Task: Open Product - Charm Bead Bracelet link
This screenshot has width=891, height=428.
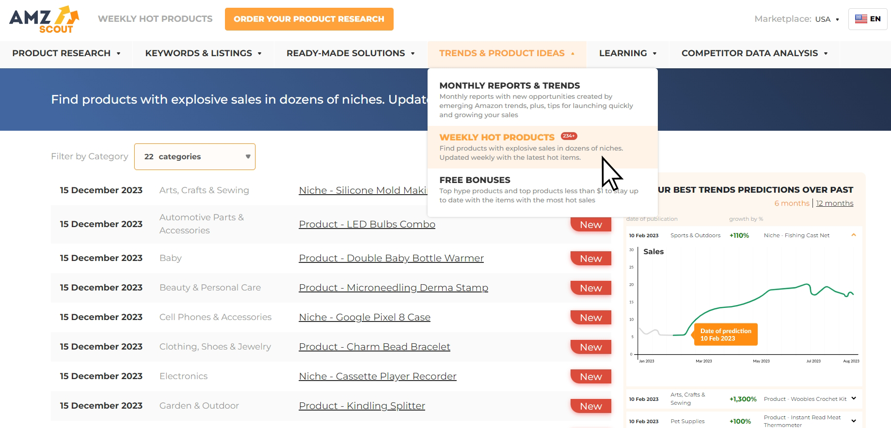Action: tap(374, 347)
